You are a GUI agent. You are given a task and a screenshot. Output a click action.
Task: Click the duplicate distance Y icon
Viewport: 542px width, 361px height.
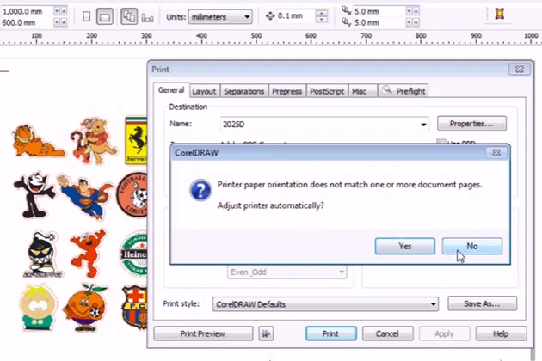[347, 22]
